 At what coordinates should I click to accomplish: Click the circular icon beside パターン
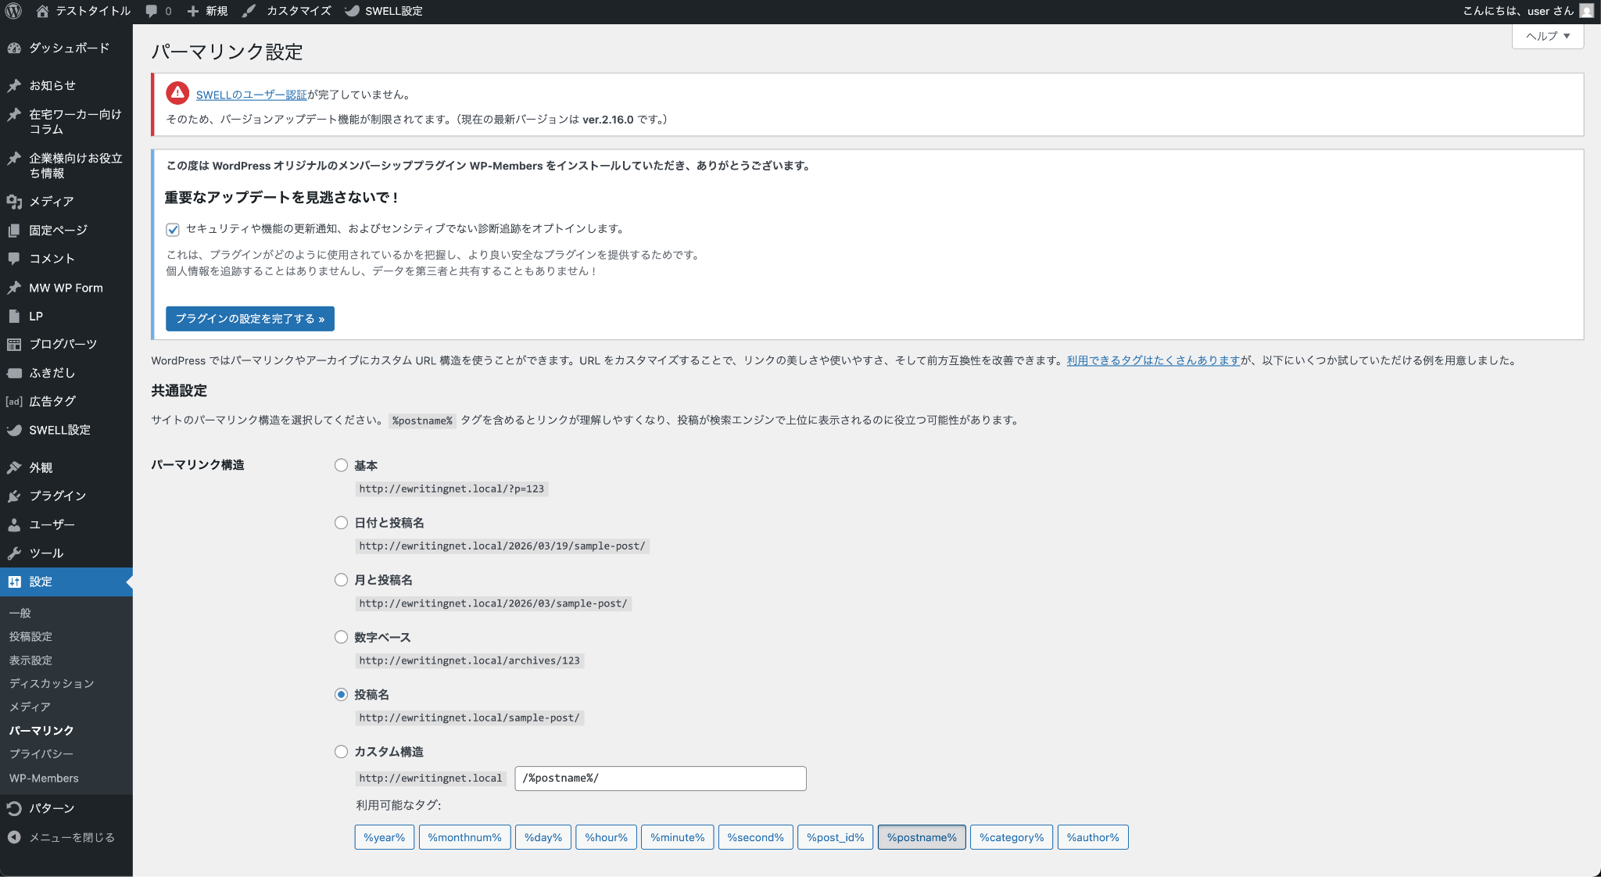coord(14,808)
